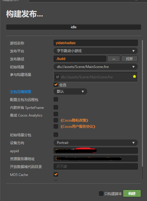Click the idle build progress bar
The height and width of the screenshot is (201, 147).
pos(74,27)
